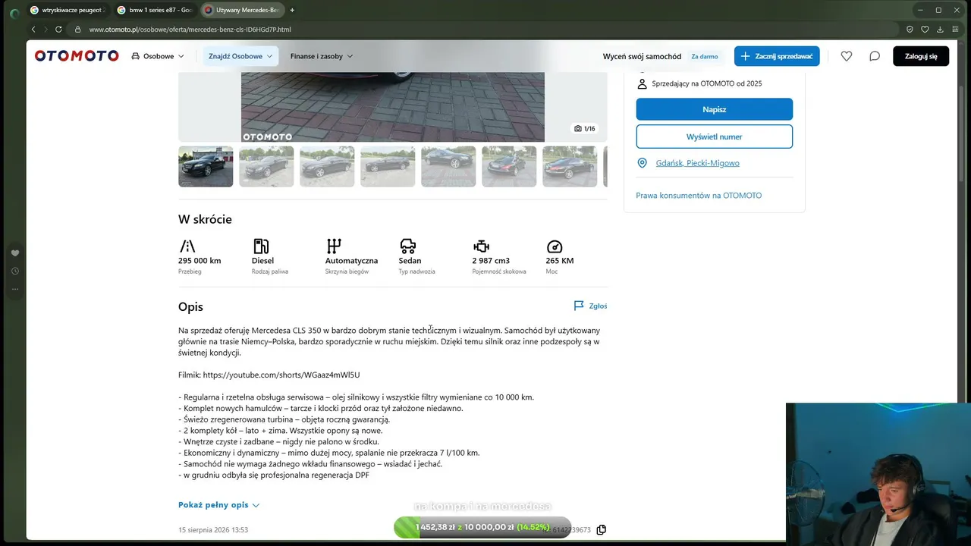Click the 'Filmik: https://youtube.com/shorts/WGaaz4mWl5U' line

(269, 375)
